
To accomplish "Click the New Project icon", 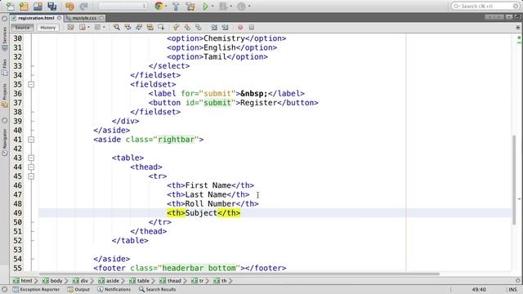I will [24, 6].
